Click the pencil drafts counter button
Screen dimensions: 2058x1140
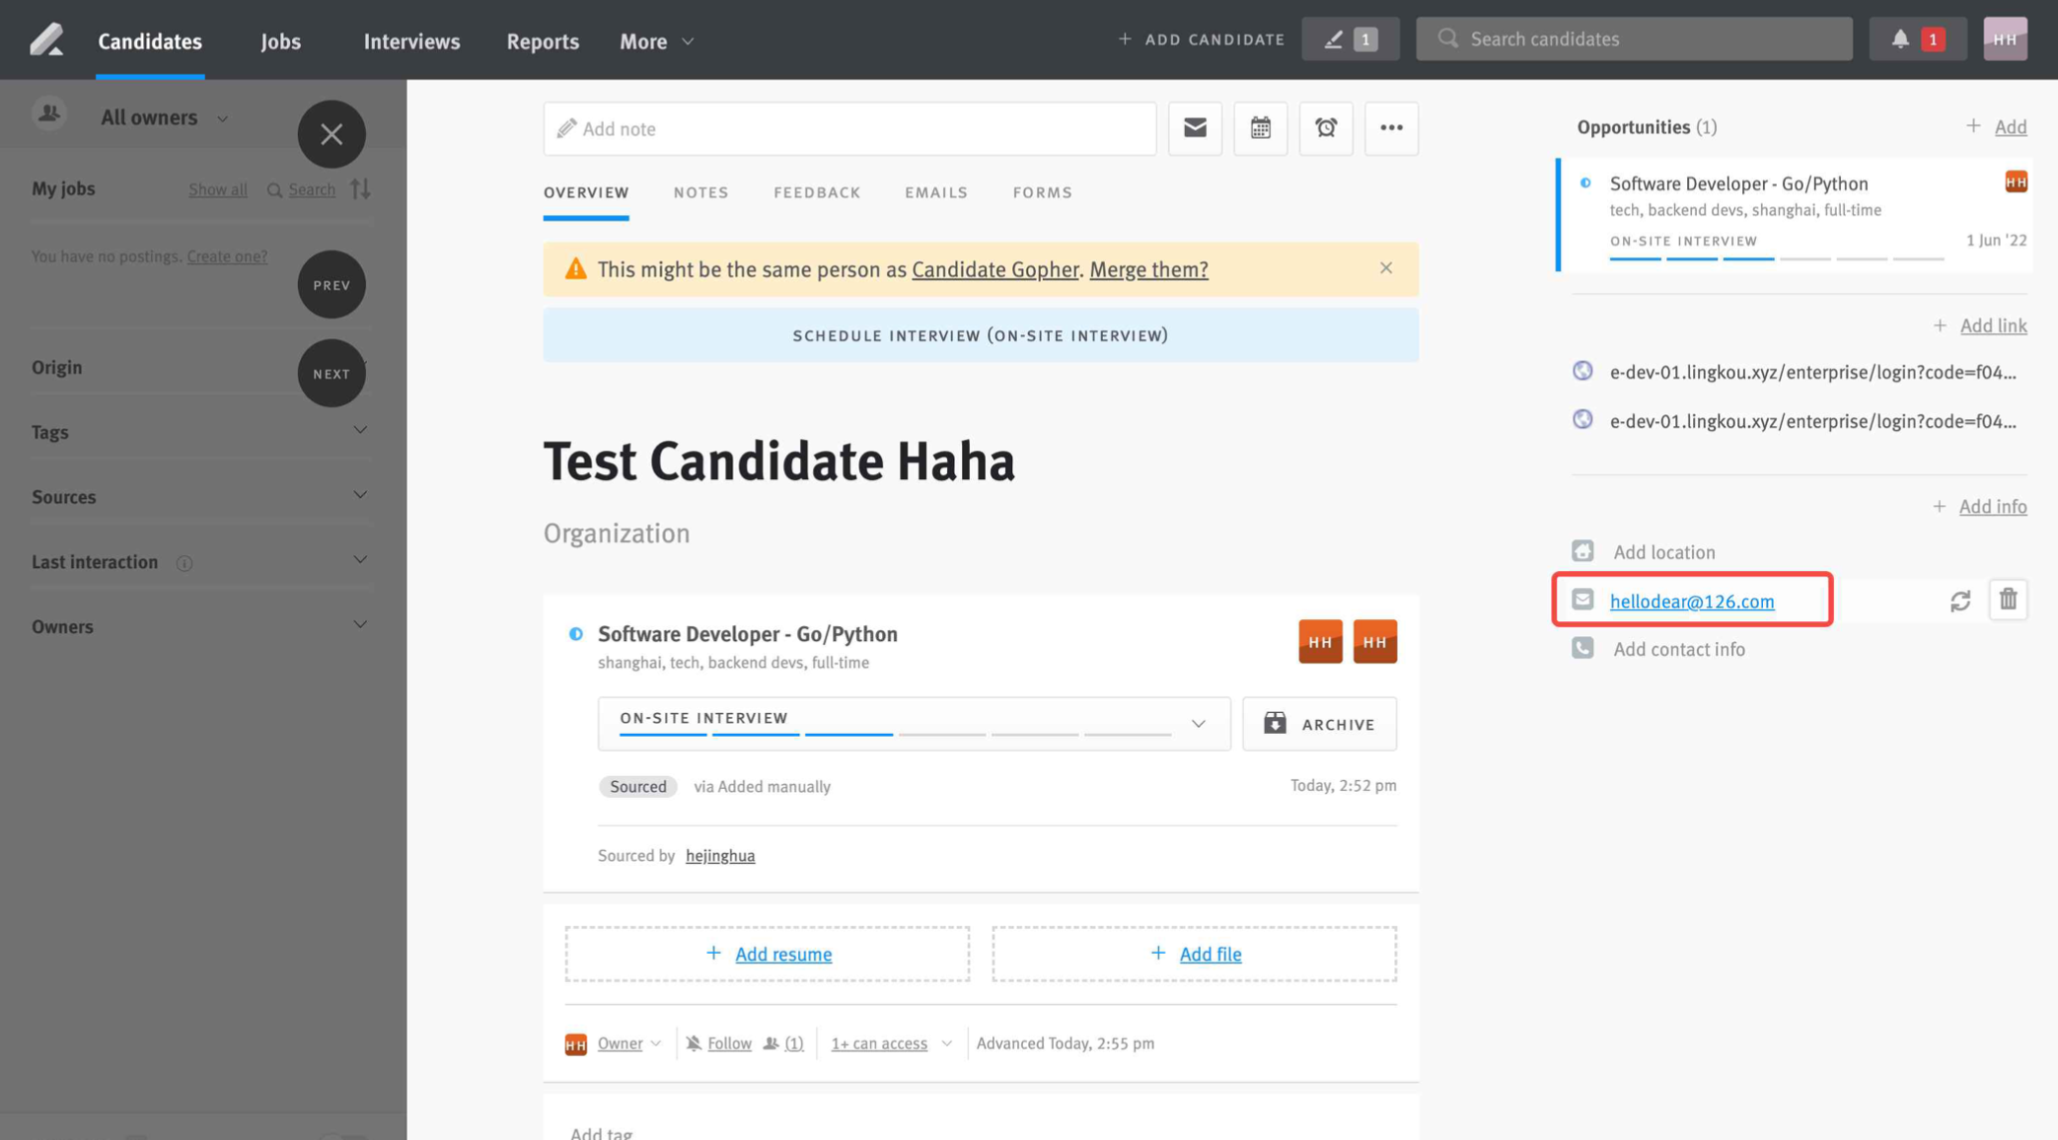(1350, 39)
